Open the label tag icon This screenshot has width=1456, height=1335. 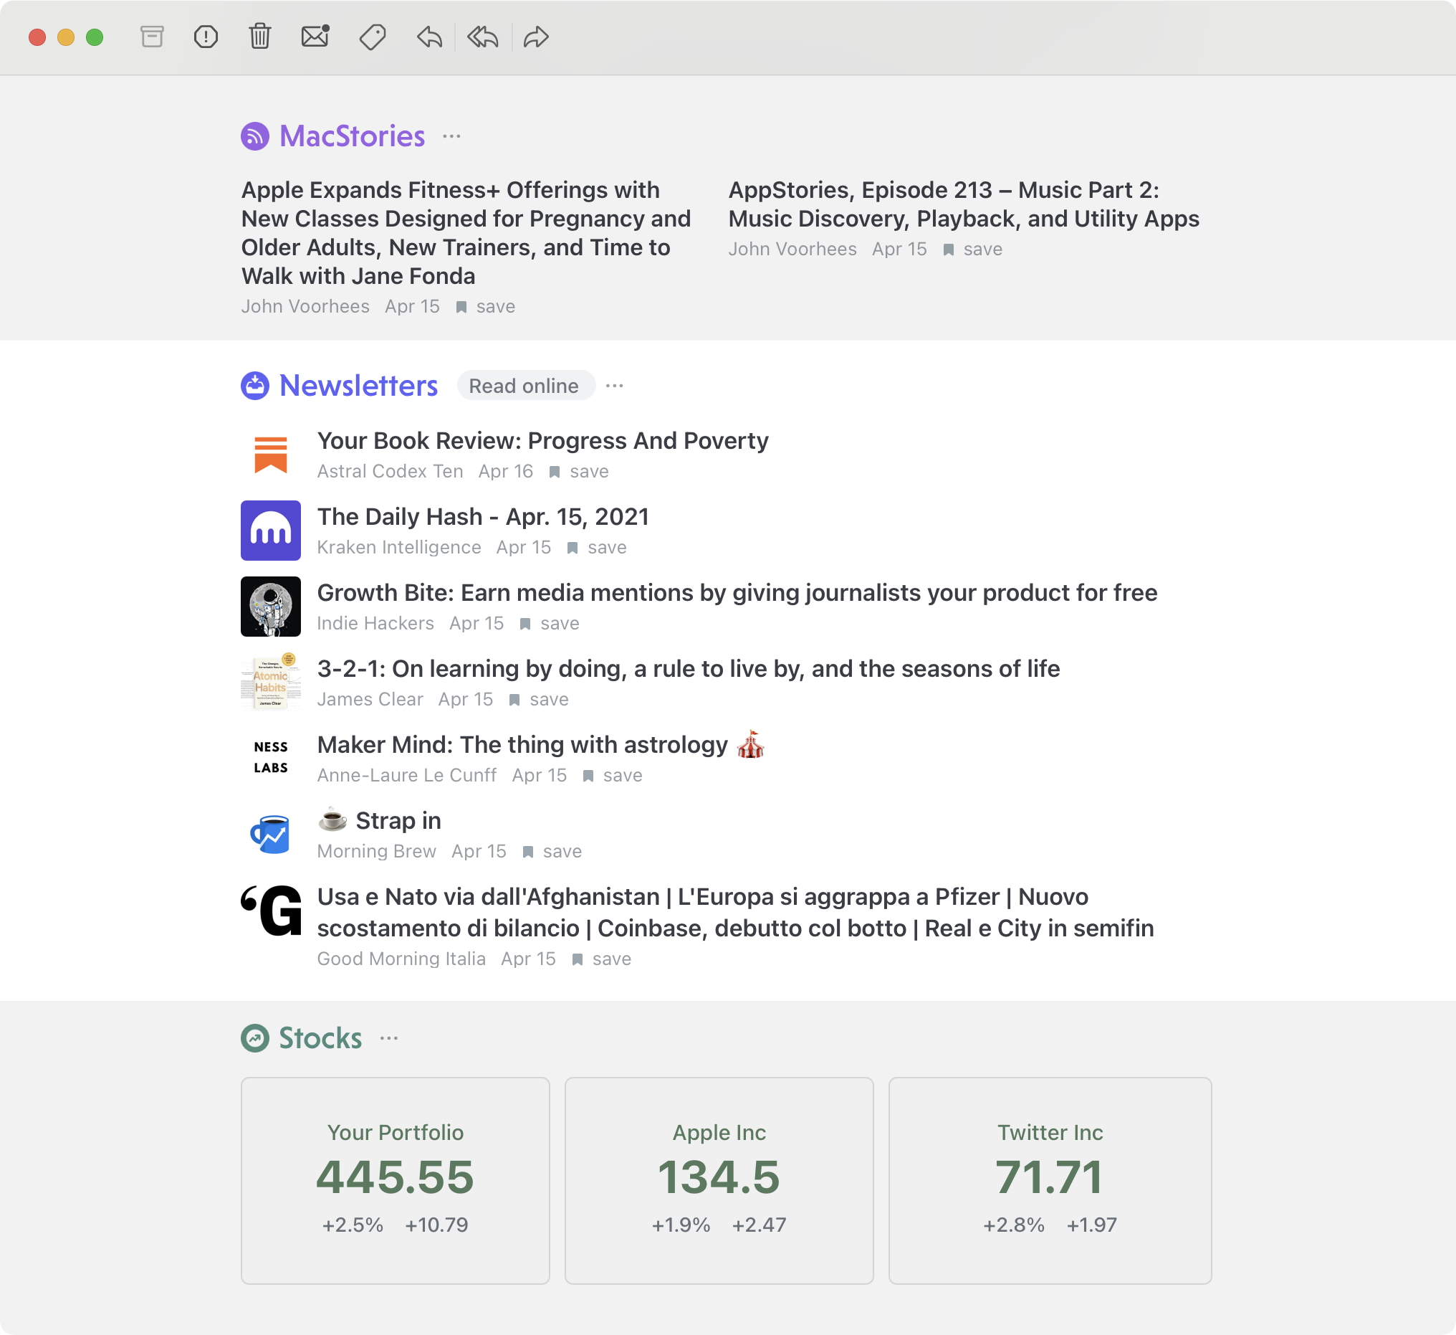[373, 37]
